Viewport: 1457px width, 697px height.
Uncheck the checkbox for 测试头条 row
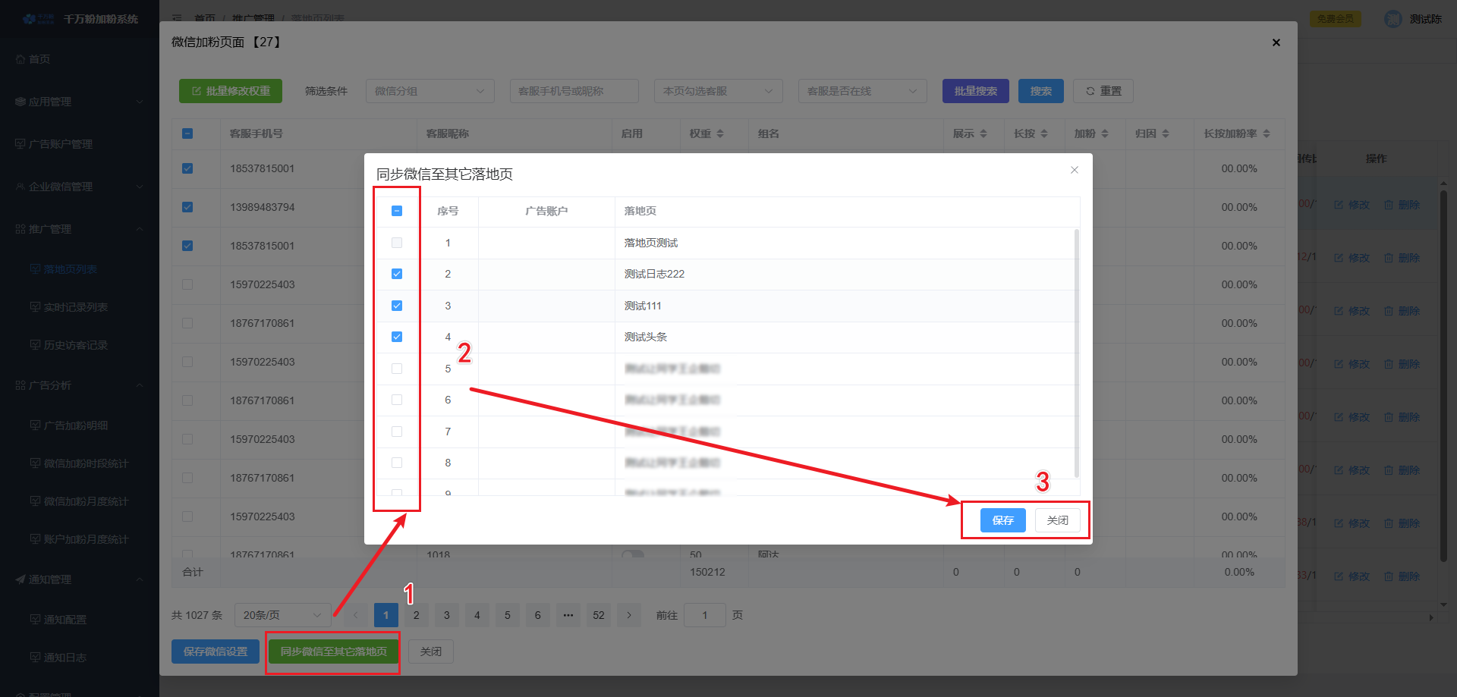pyautogui.click(x=397, y=337)
